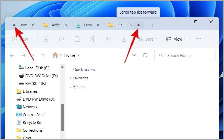Image resolution: width=224 pixels, height=140 pixels.
Task: Select the Favorites heading
Action: [81, 78]
